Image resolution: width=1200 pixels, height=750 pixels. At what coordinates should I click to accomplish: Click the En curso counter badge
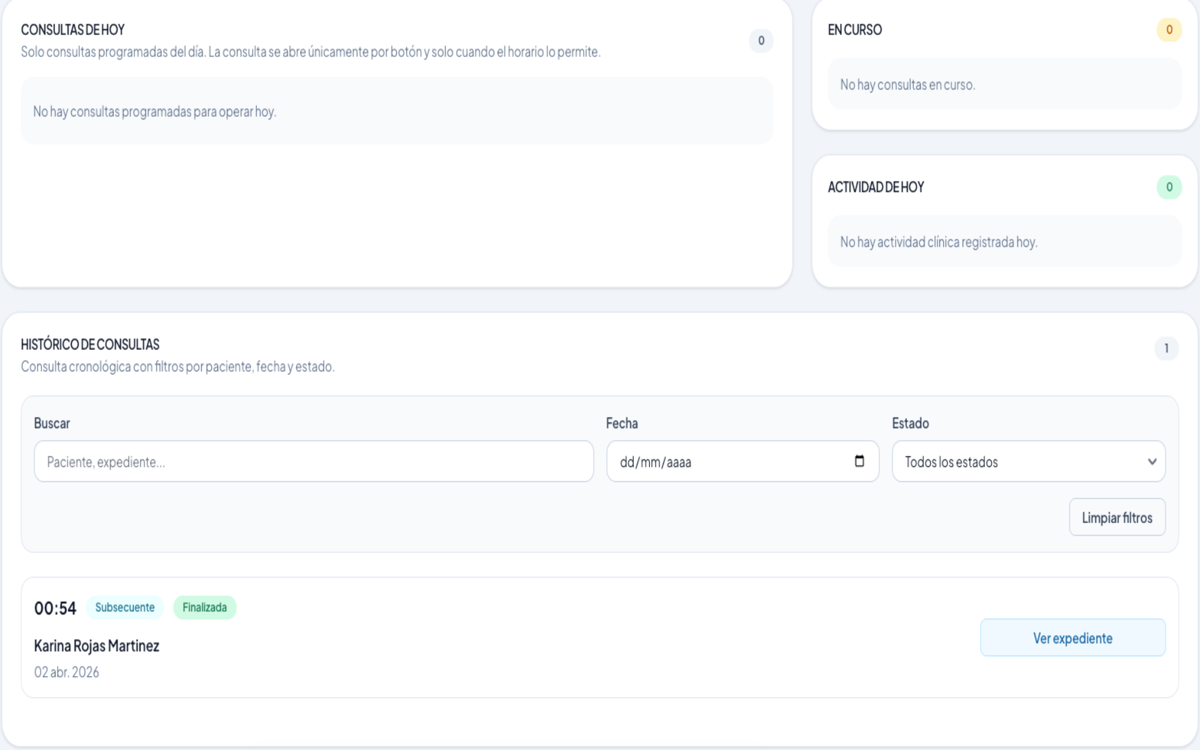tap(1169, 29)
